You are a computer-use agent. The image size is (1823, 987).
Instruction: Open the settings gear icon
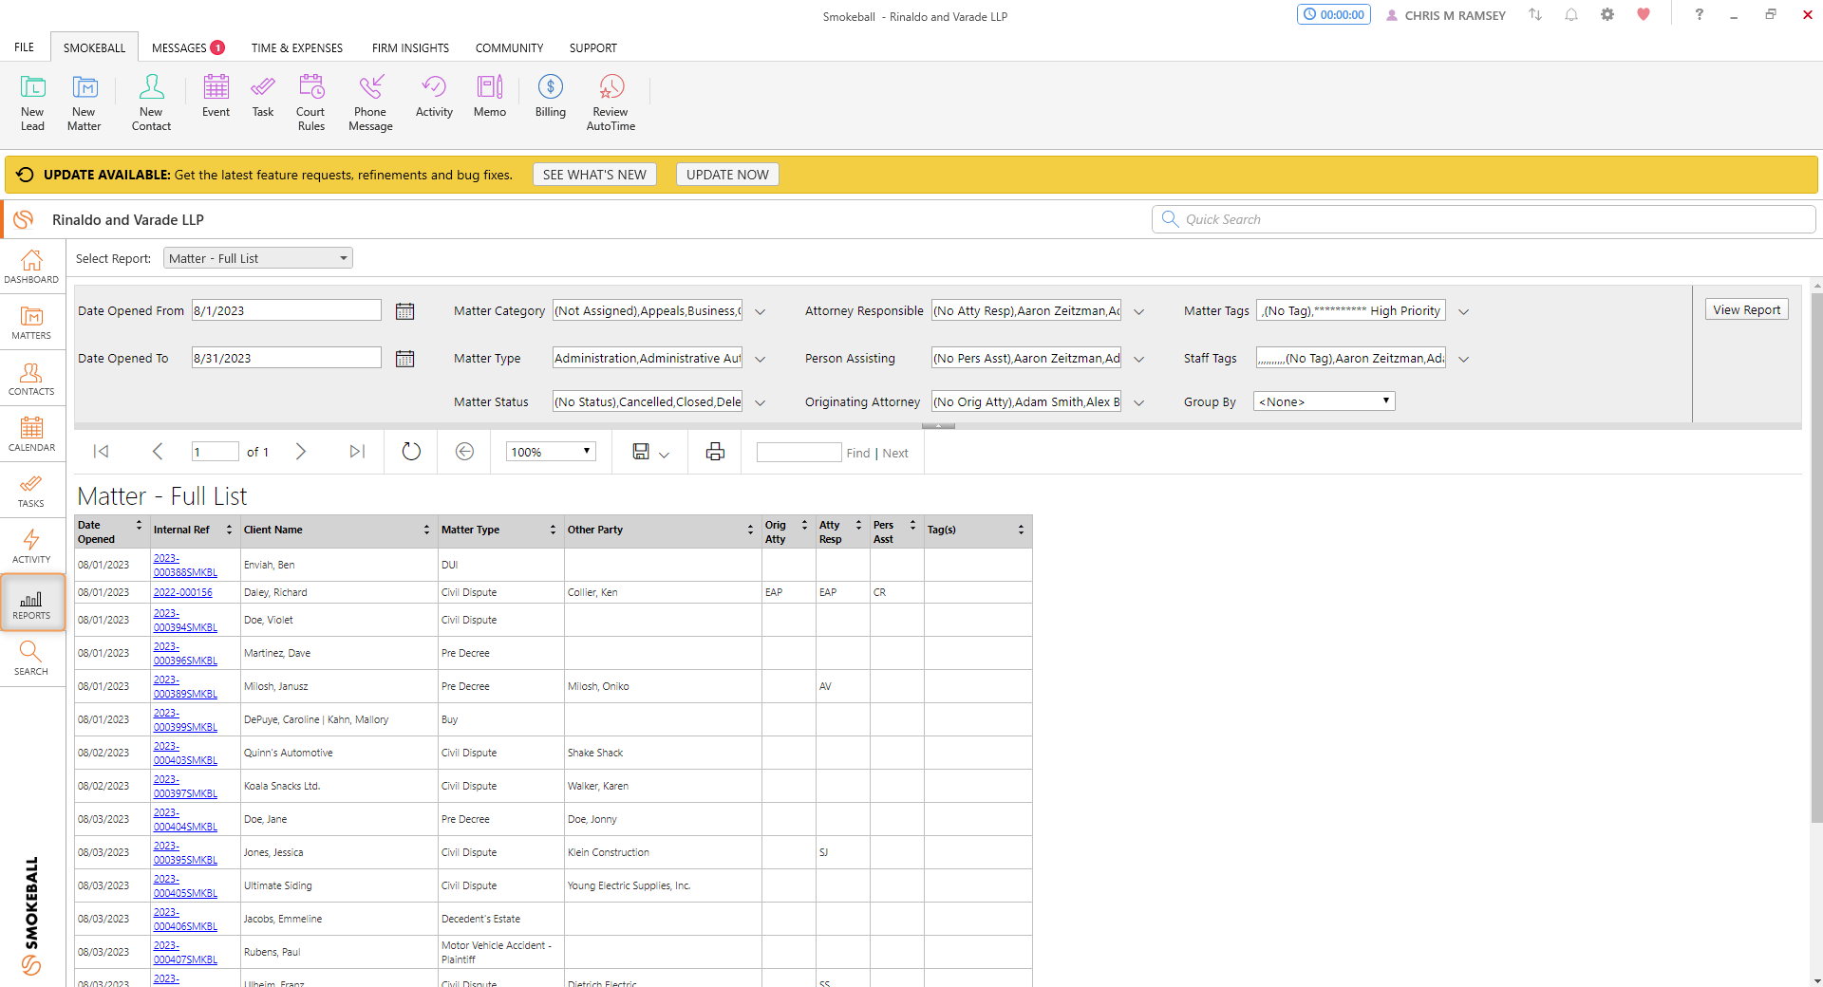tap(1607, 14)
